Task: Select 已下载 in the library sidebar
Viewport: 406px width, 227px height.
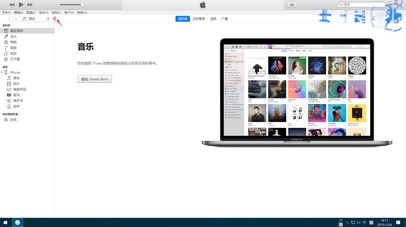Action: click(27, 59)
